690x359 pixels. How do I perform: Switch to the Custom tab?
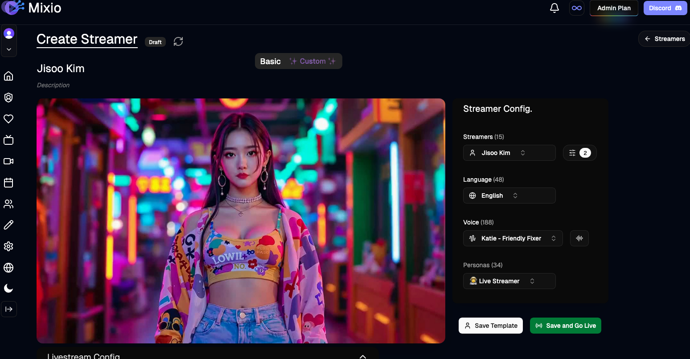(313, 61)
